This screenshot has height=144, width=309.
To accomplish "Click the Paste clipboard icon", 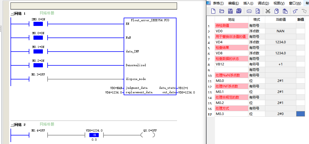I will pyautogui.click(x=285, y=11).
